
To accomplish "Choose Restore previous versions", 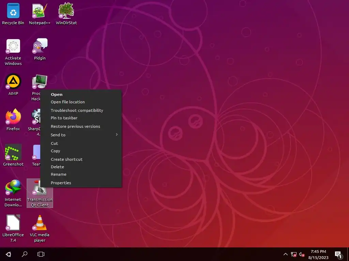I will coord(81,126).
